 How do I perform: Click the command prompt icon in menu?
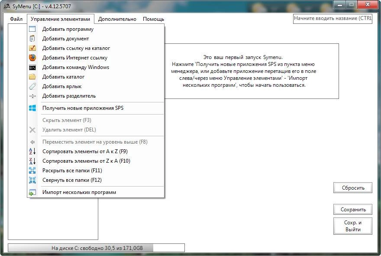click(x=32, y=67)
